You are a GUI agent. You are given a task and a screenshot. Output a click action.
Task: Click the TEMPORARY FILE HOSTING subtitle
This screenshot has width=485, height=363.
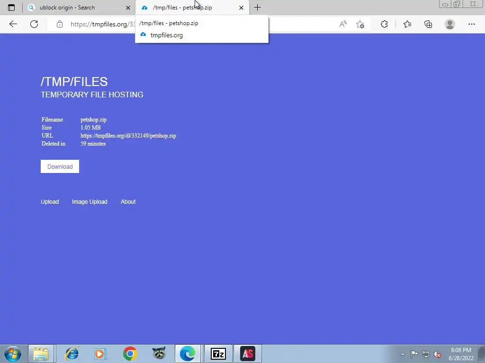click(x=92, y=95)
